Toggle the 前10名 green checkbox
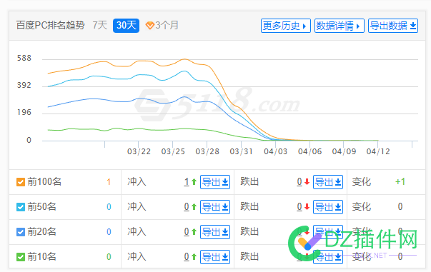 pyautogui.click(x=21, y=257)
